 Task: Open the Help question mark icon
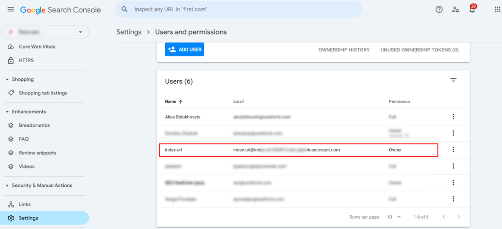[439, 10]
